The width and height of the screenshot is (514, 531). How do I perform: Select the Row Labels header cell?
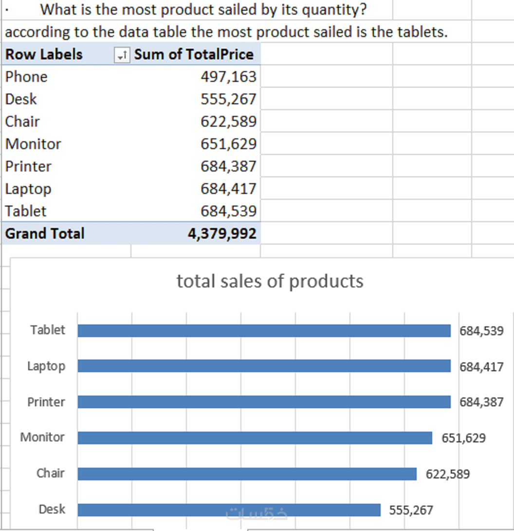coord(44,55)
